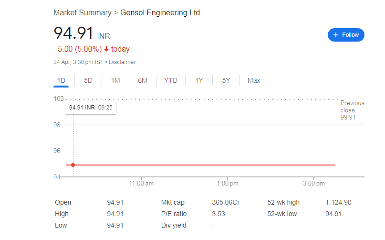The height and width of the screenshot is (240, 385).
Task: Click the 1,124.90 52-week high value
Action: (338, 202)
